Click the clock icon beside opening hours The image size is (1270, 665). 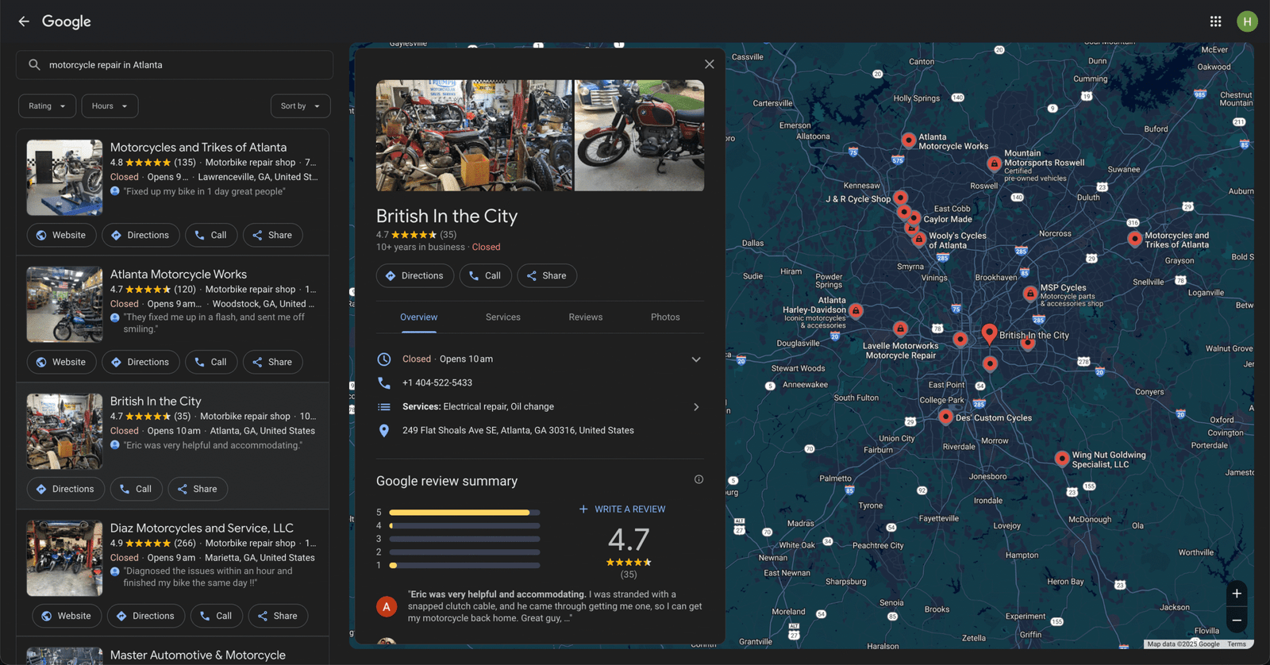pyautogui.click(x=384, y=359)
